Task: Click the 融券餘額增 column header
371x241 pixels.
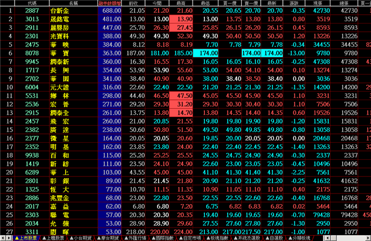Action: [110, 3]
